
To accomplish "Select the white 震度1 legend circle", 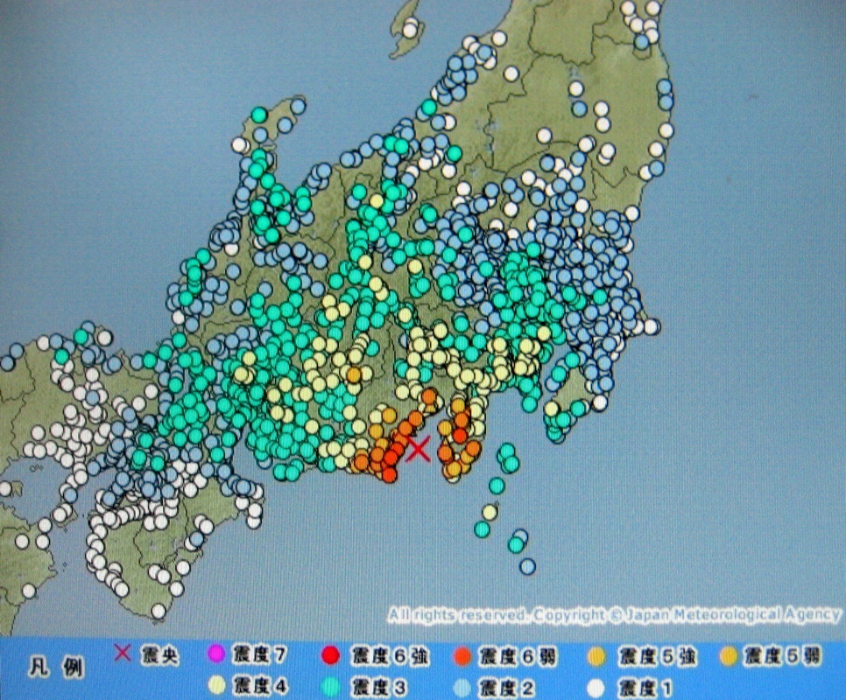I will click(x=596, y=688).
